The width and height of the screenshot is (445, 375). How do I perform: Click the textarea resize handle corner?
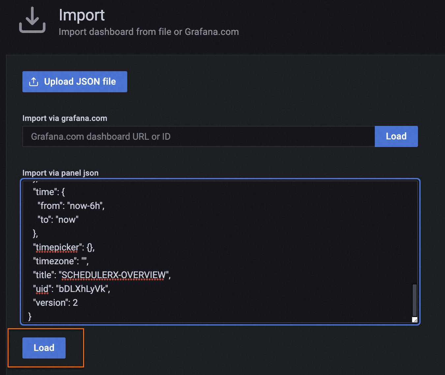coord(415,320)
